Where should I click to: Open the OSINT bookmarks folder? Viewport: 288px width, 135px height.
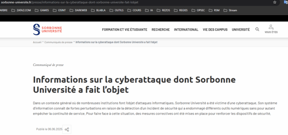[59, 10]
